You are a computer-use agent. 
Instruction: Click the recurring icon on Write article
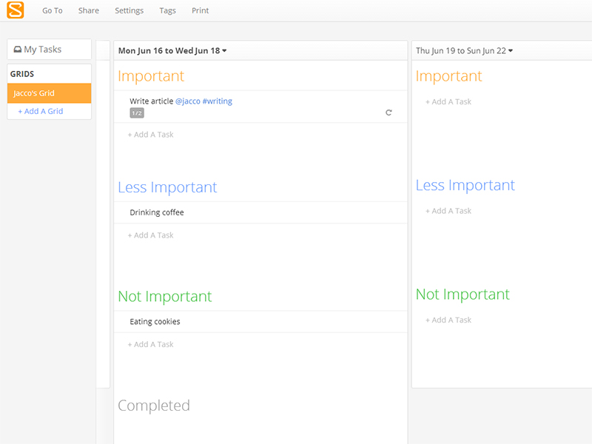[388, 113]
